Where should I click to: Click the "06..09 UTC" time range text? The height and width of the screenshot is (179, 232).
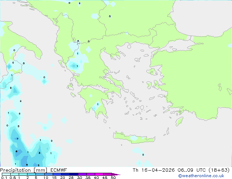(x=192, y=170)
